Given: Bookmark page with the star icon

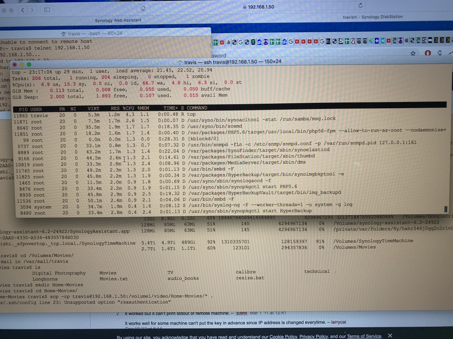Looking at the screenshot, I should pyautogui.click(x=413, y=53).
